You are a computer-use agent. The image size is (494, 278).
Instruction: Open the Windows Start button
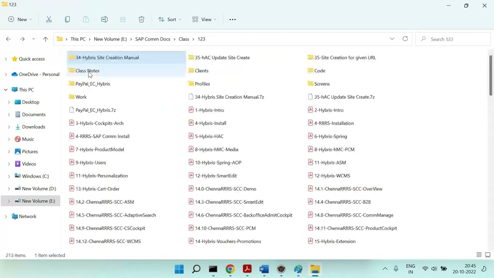[179, 269]
